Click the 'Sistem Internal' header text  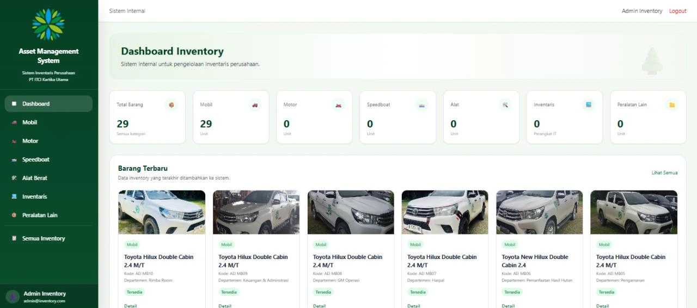127,11
